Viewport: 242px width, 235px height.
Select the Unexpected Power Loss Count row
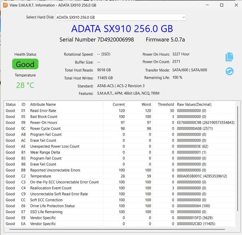tap(120, 146)
